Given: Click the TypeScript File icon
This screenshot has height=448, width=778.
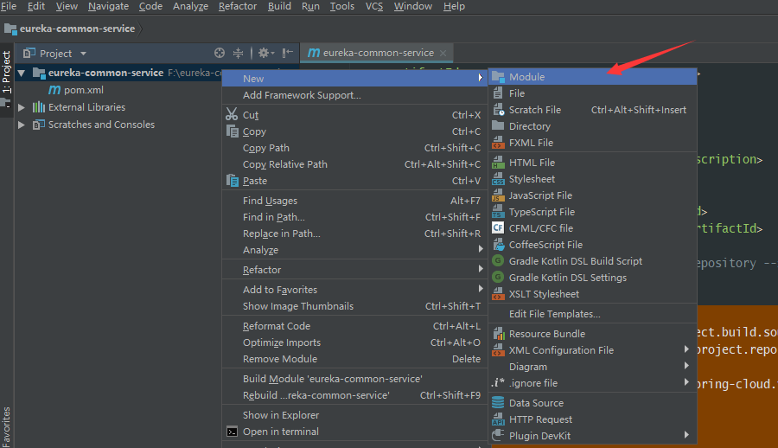Looking at the screenshot, I should (498, 212).
